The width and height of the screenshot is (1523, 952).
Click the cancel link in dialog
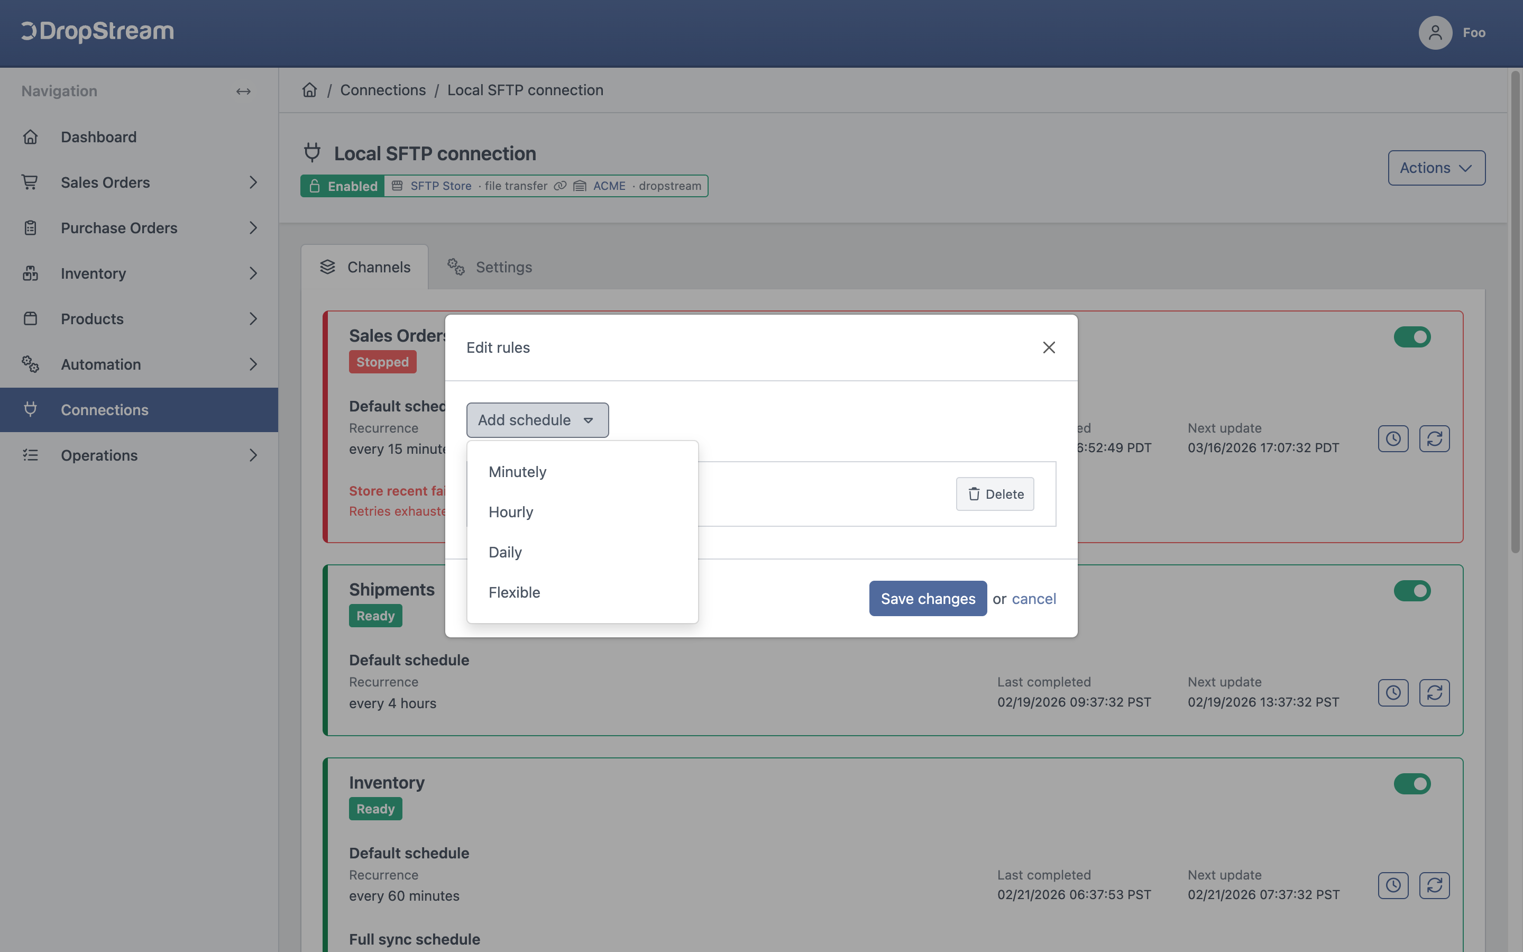pos(1034,599)
